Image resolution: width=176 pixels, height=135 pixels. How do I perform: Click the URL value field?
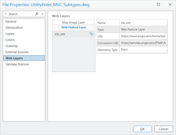coord(143,36)
